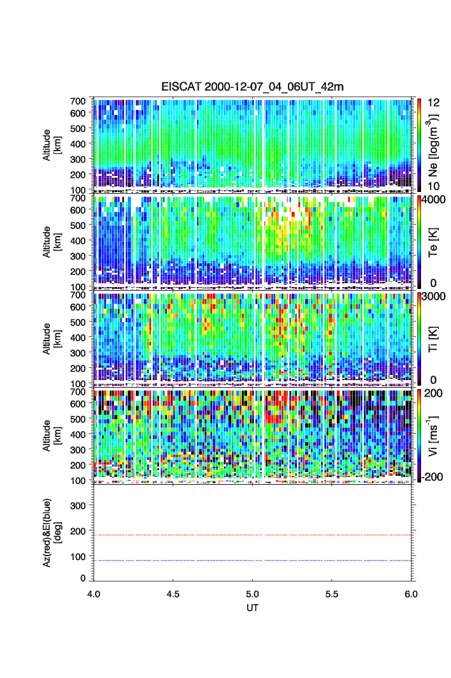Click the UT x-axis label
451x678 pixels.
(x=252, y=608)
